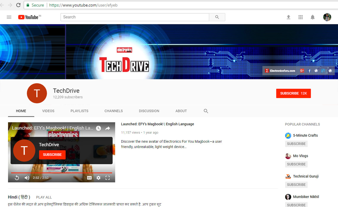Viewport: 338px width, 207px height.
Task: Switch to the VIDEOS tab
Action: 48,111
